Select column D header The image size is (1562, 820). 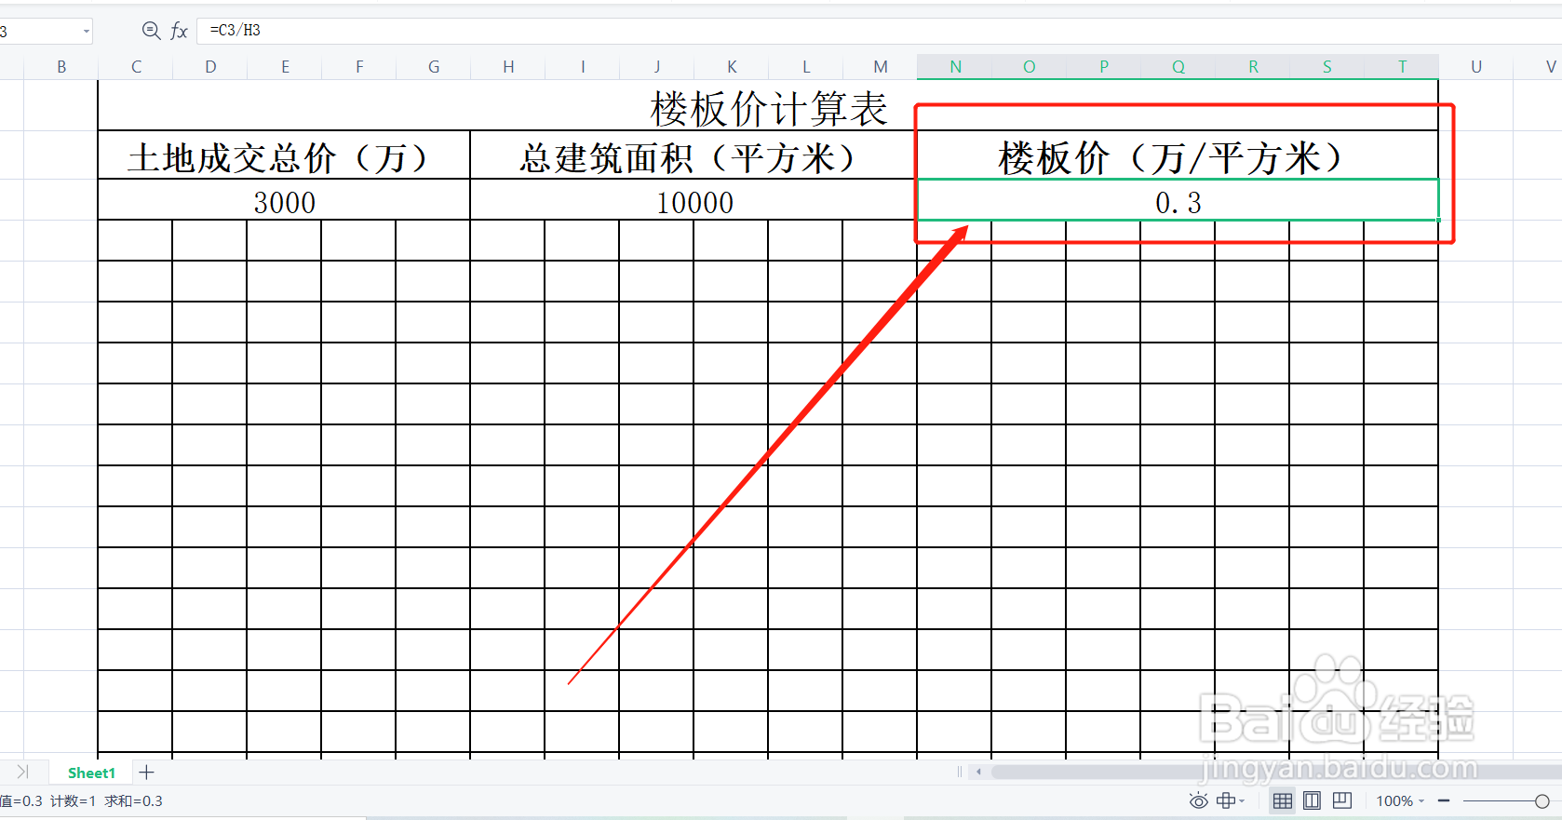(x=210, y=67)
